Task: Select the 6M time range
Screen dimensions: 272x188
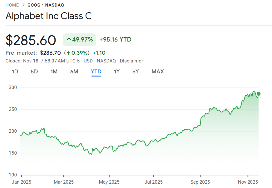Action: [x=74, y=72]
